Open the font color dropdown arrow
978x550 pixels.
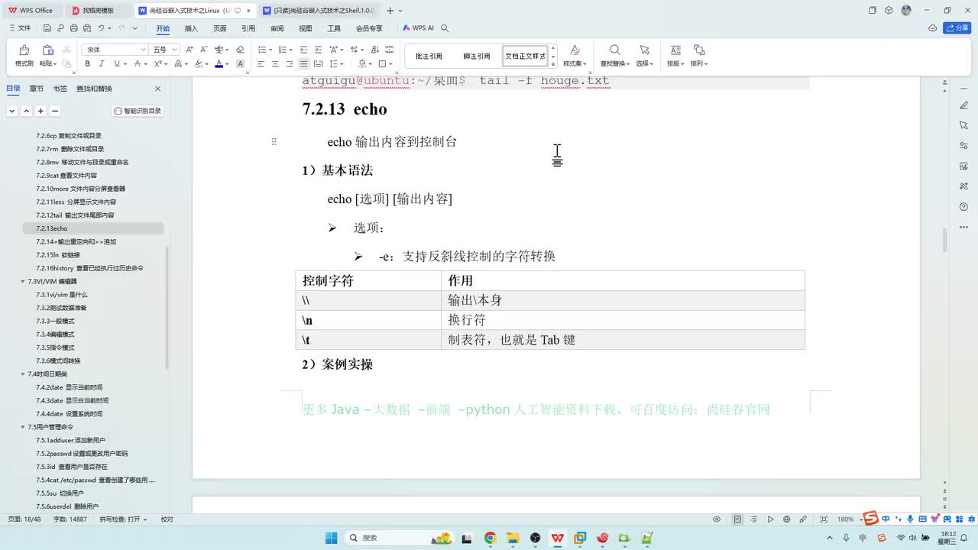click(x=227, y=64)
